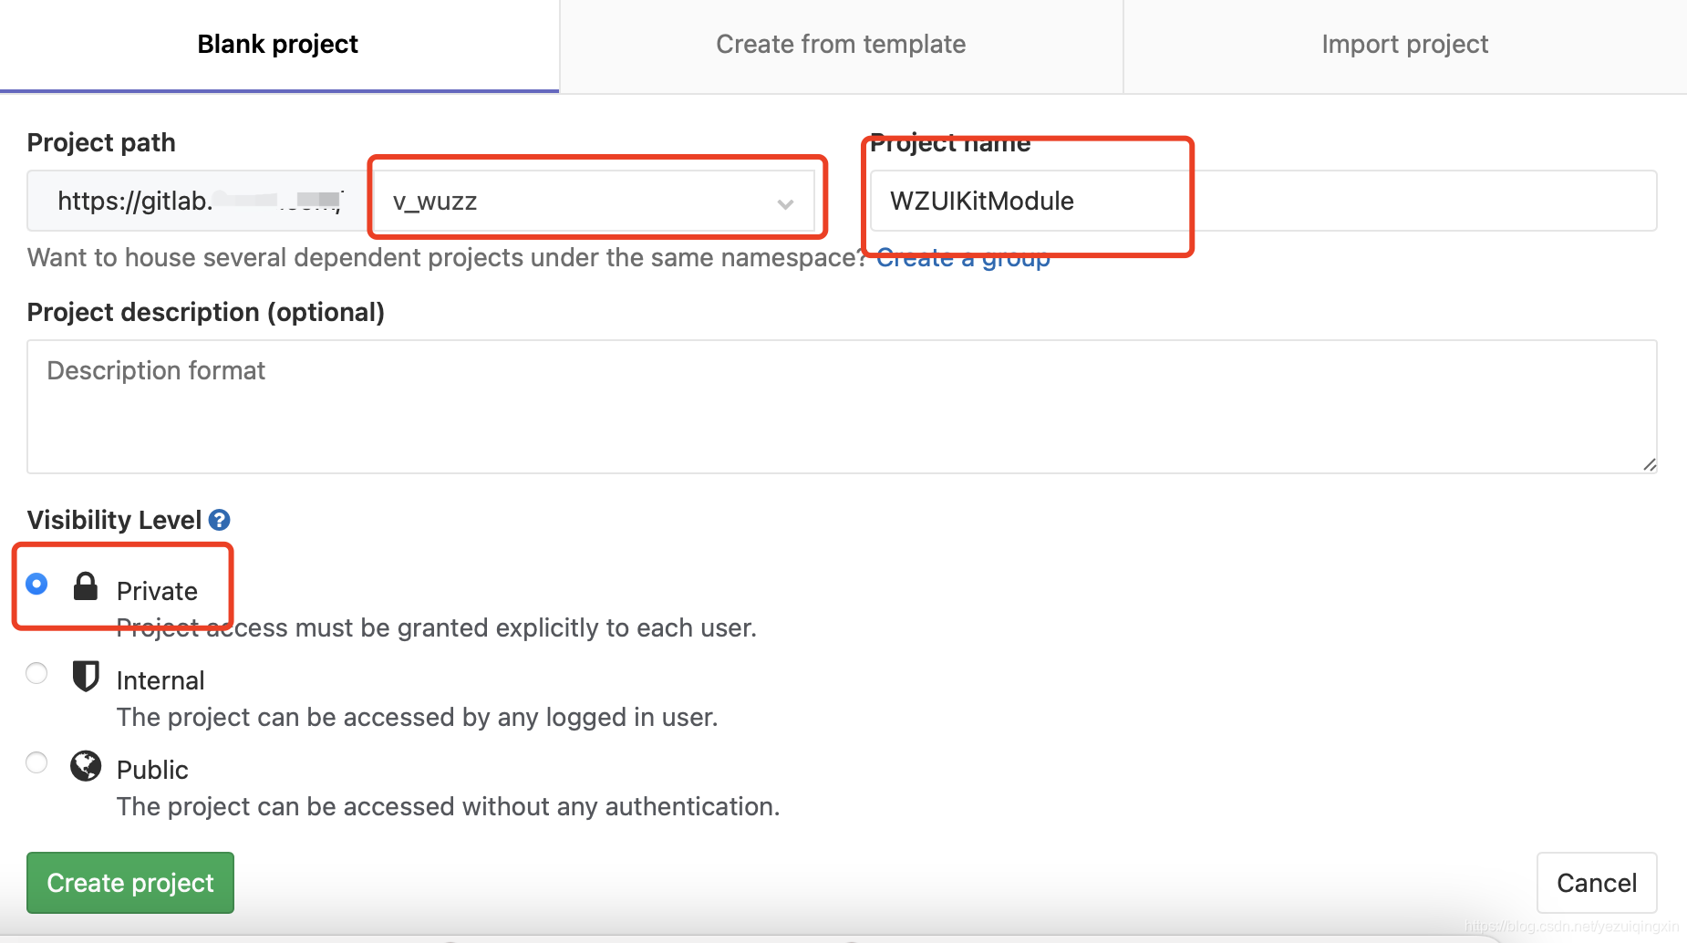Click the Private label text

[157, 591]
